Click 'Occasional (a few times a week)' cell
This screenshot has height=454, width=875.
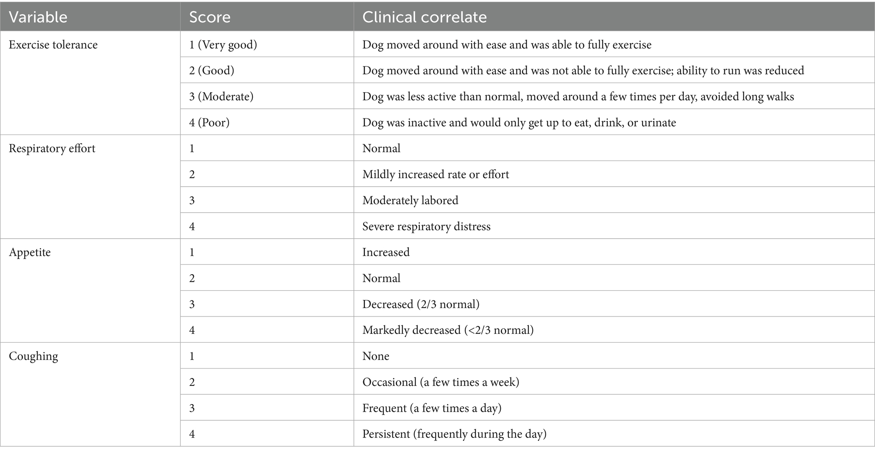click(441, 382)
